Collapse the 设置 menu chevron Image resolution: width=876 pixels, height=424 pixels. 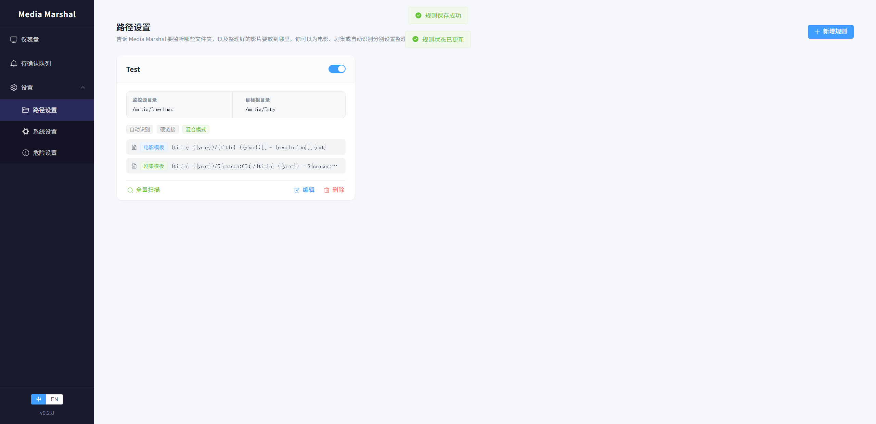pos(83,87)
